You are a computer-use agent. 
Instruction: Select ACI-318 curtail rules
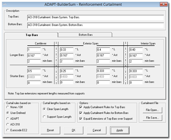(8, 124)
